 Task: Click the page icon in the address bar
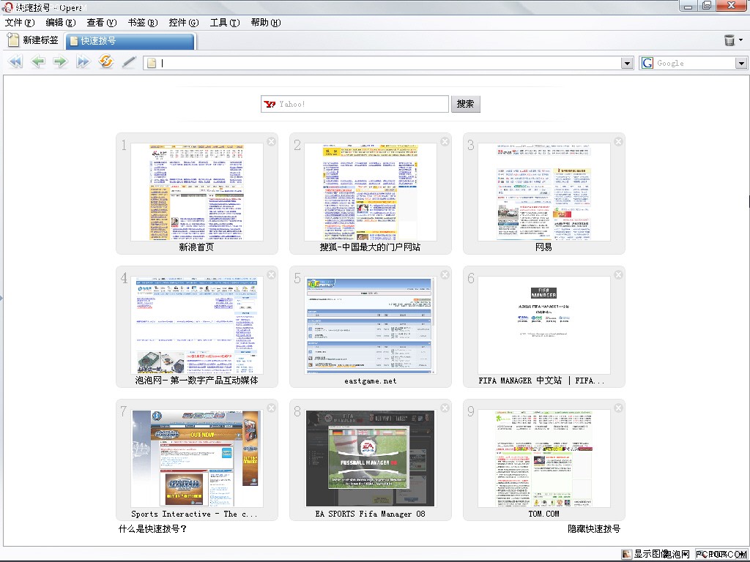[152, 63]
